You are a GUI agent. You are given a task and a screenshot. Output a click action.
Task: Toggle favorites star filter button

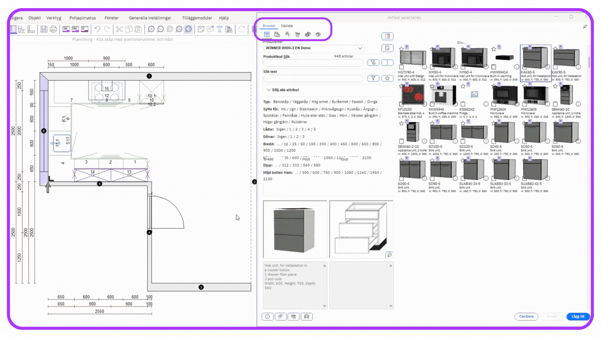click(387, 78)
